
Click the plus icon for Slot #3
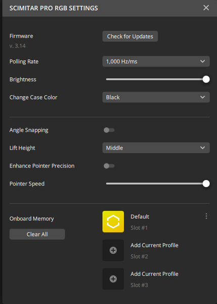(x=113, y=279)
